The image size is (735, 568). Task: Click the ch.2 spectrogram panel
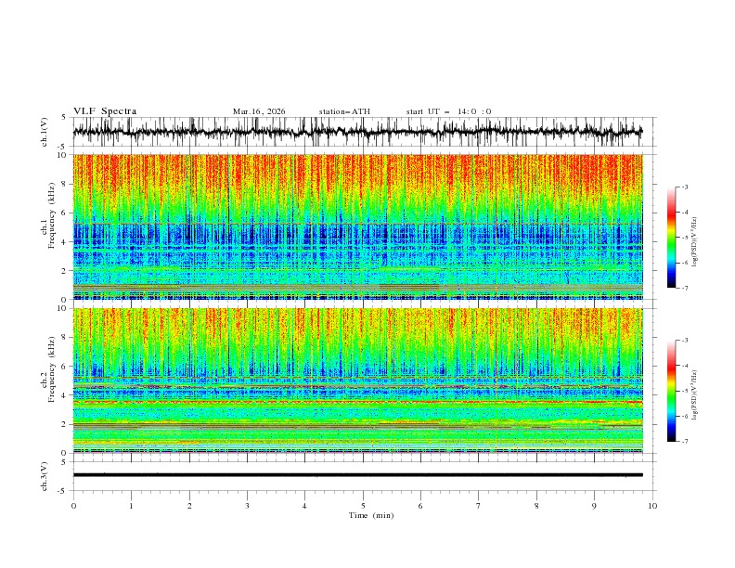point(357,381)
